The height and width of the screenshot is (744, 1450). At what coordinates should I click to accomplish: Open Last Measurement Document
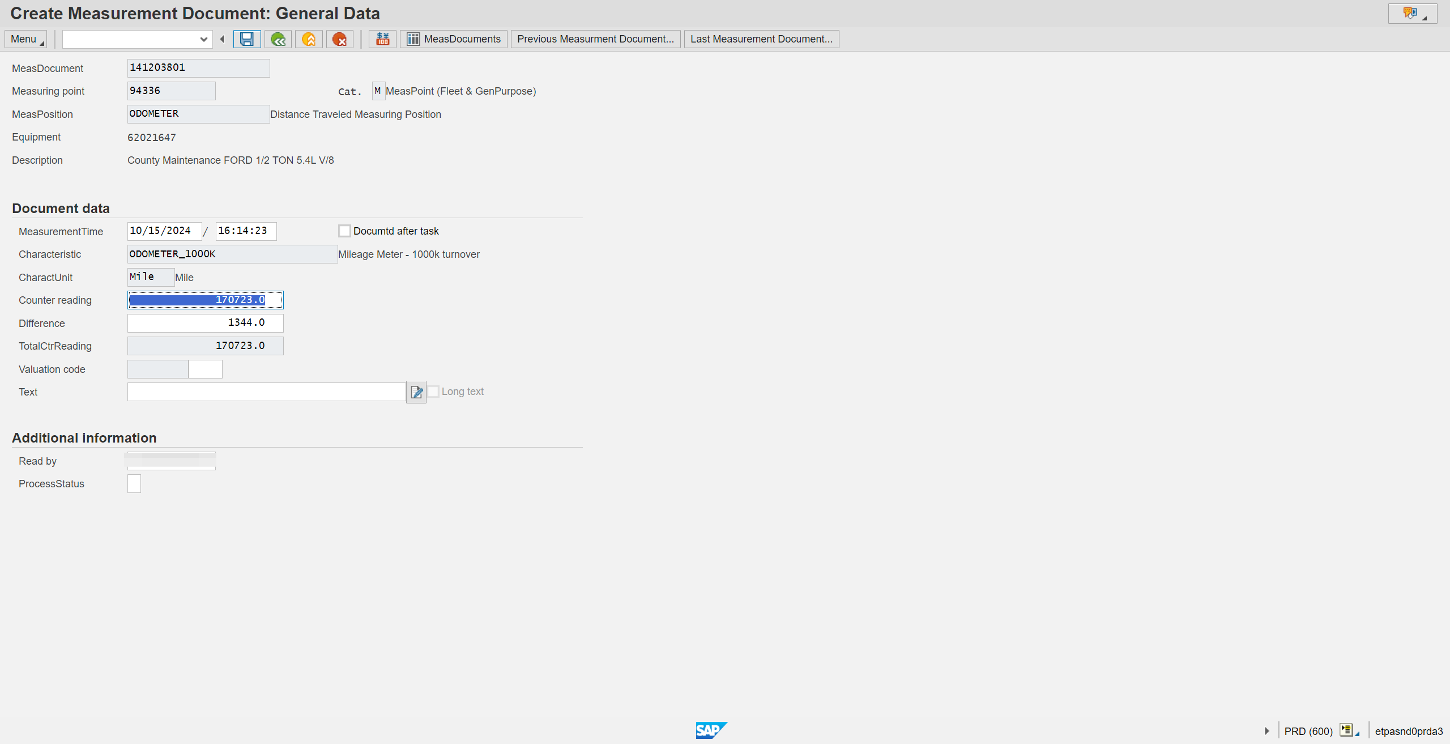(762, 39)
